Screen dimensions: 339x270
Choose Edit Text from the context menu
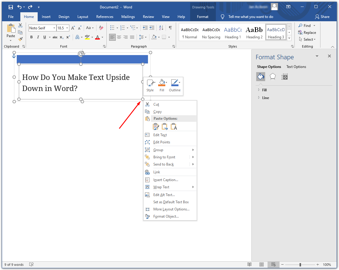coord(160,135)
